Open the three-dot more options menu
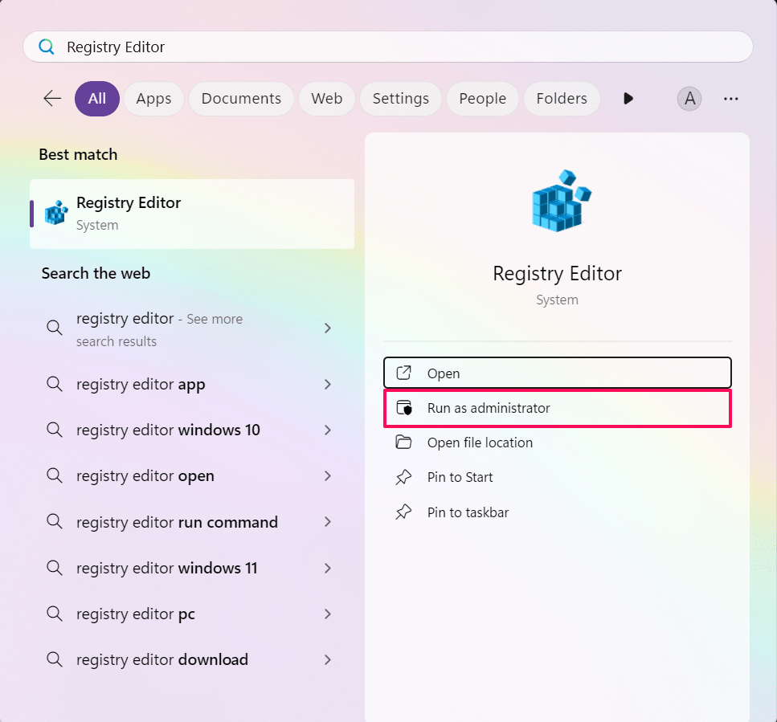This screenshot has height=722, width=777. click(x=730, y=99)
